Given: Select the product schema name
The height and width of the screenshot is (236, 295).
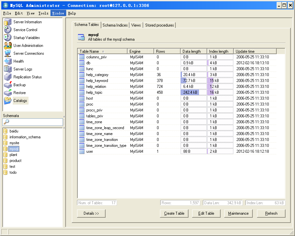Looking at the screenshot, I should pos(15,161).
